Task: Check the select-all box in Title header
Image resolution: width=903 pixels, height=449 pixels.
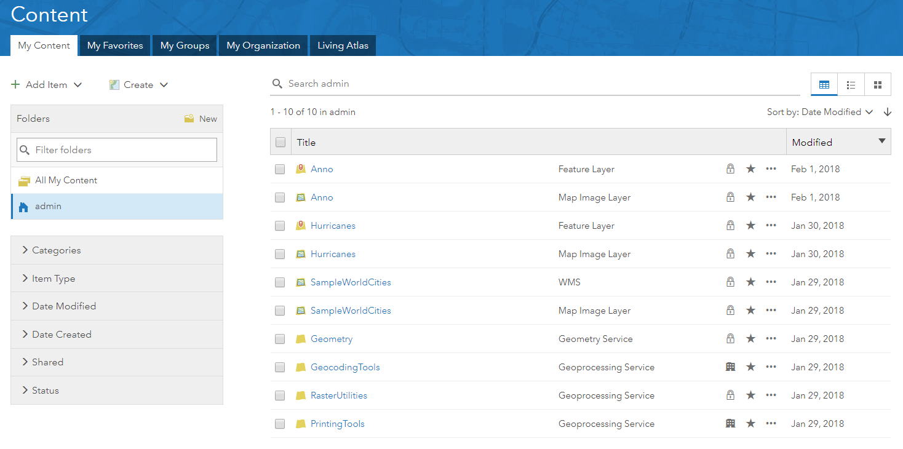Action: coord(280,142)
